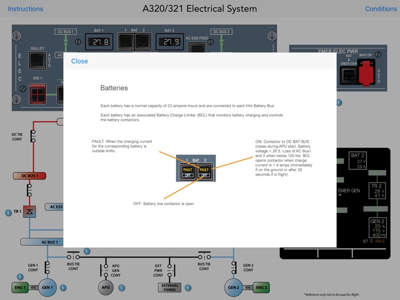Open the Conditions menu
Image resolution: width=400 pixels, height=300 pixels.
[381, 9]
